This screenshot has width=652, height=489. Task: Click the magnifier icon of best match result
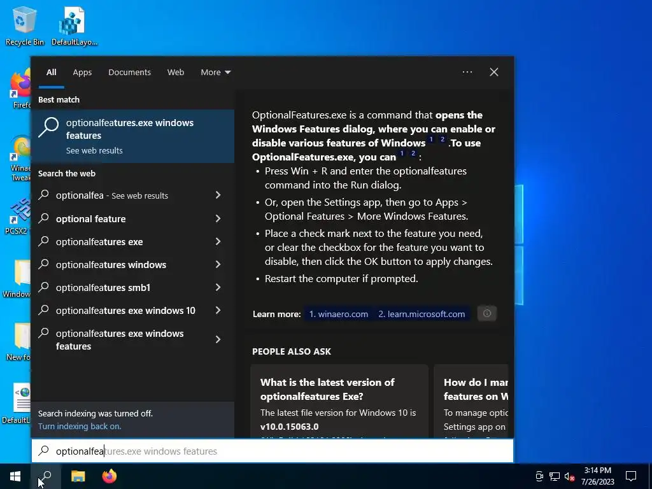tap(48, 127)
